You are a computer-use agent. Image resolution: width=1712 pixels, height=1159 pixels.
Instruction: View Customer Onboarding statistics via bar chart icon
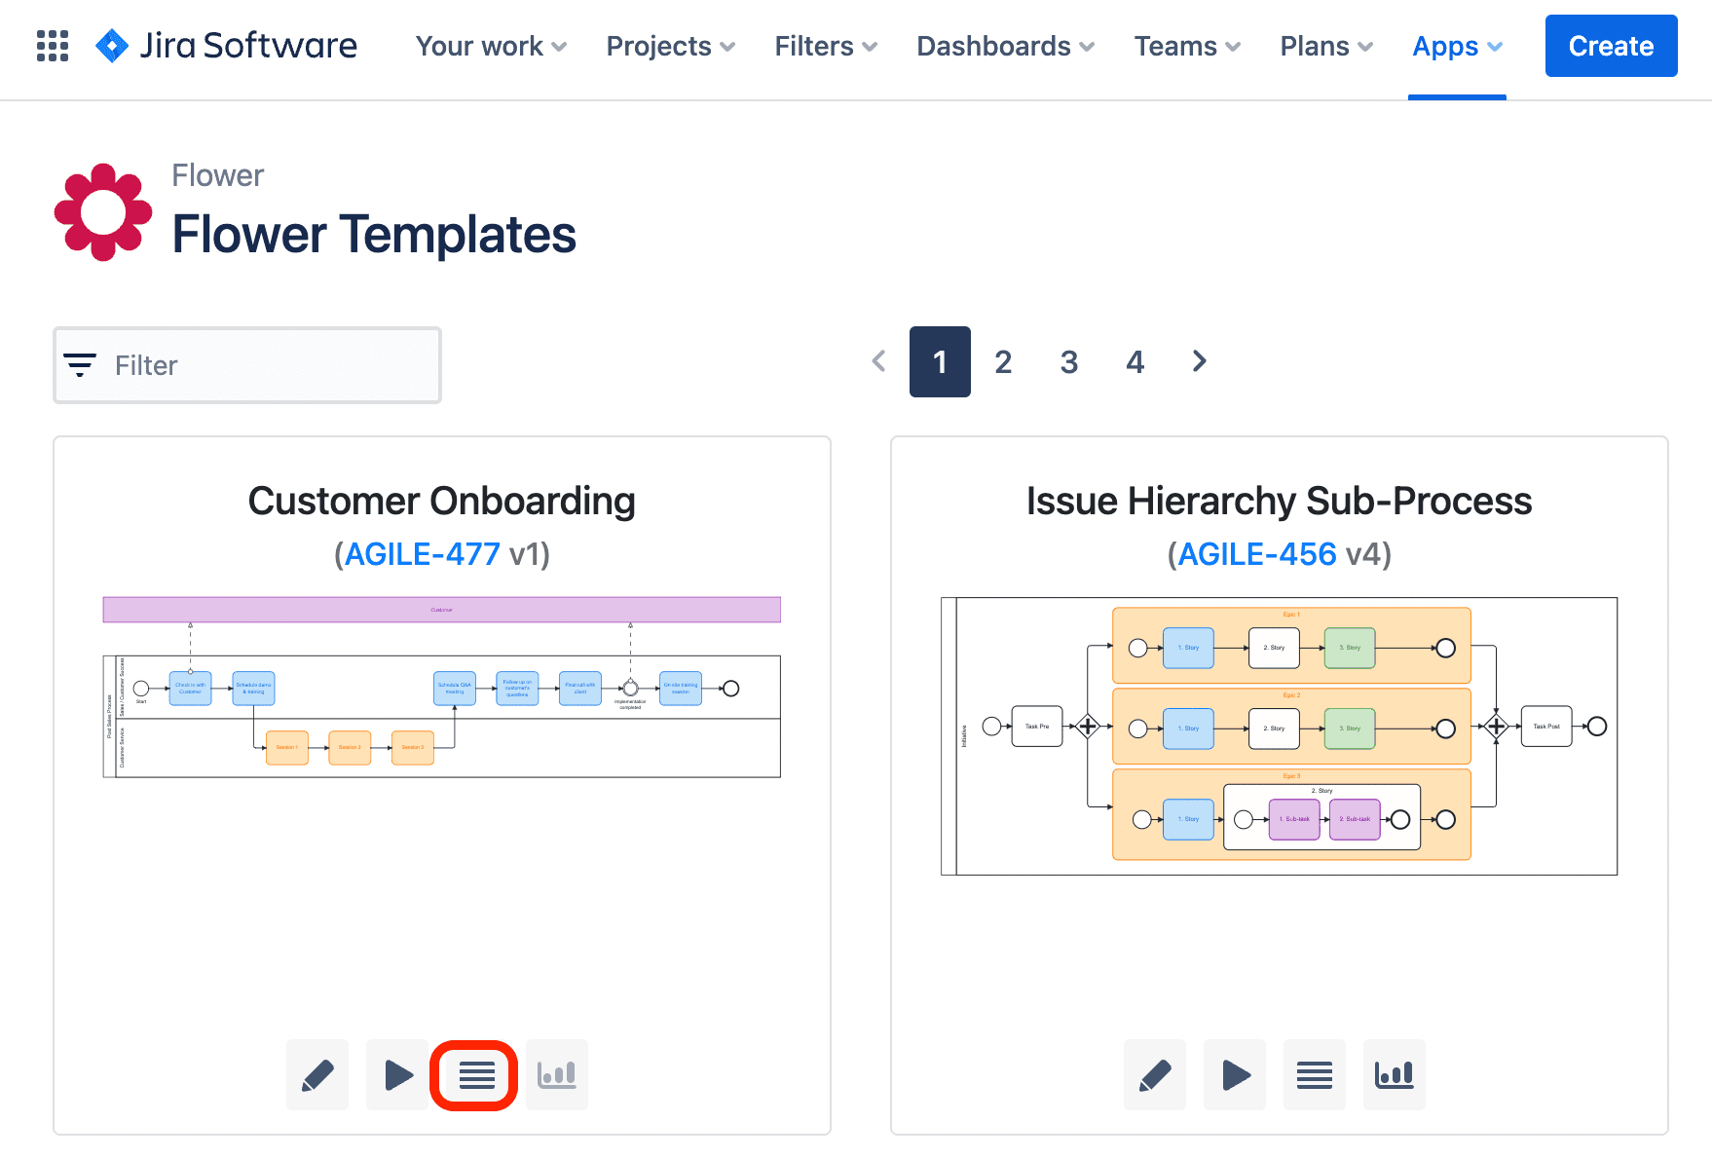[x=556, y=1074]
